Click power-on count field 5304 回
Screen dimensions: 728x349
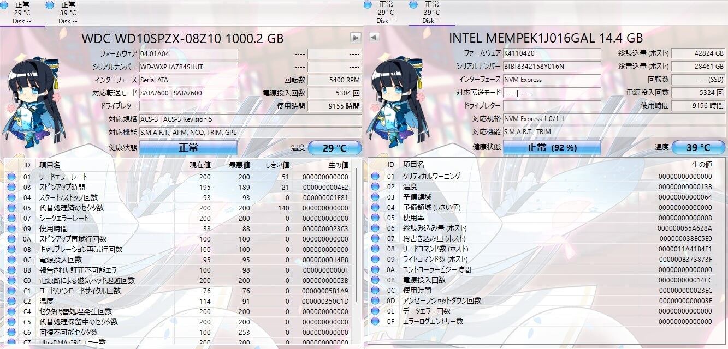point(334,93)
